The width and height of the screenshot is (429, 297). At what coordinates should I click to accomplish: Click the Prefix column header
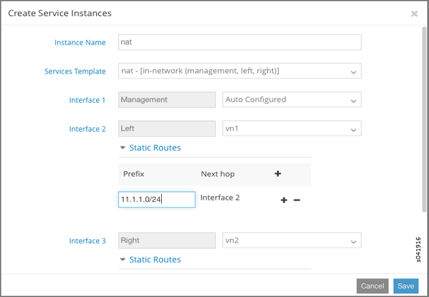tap(134, 174)
